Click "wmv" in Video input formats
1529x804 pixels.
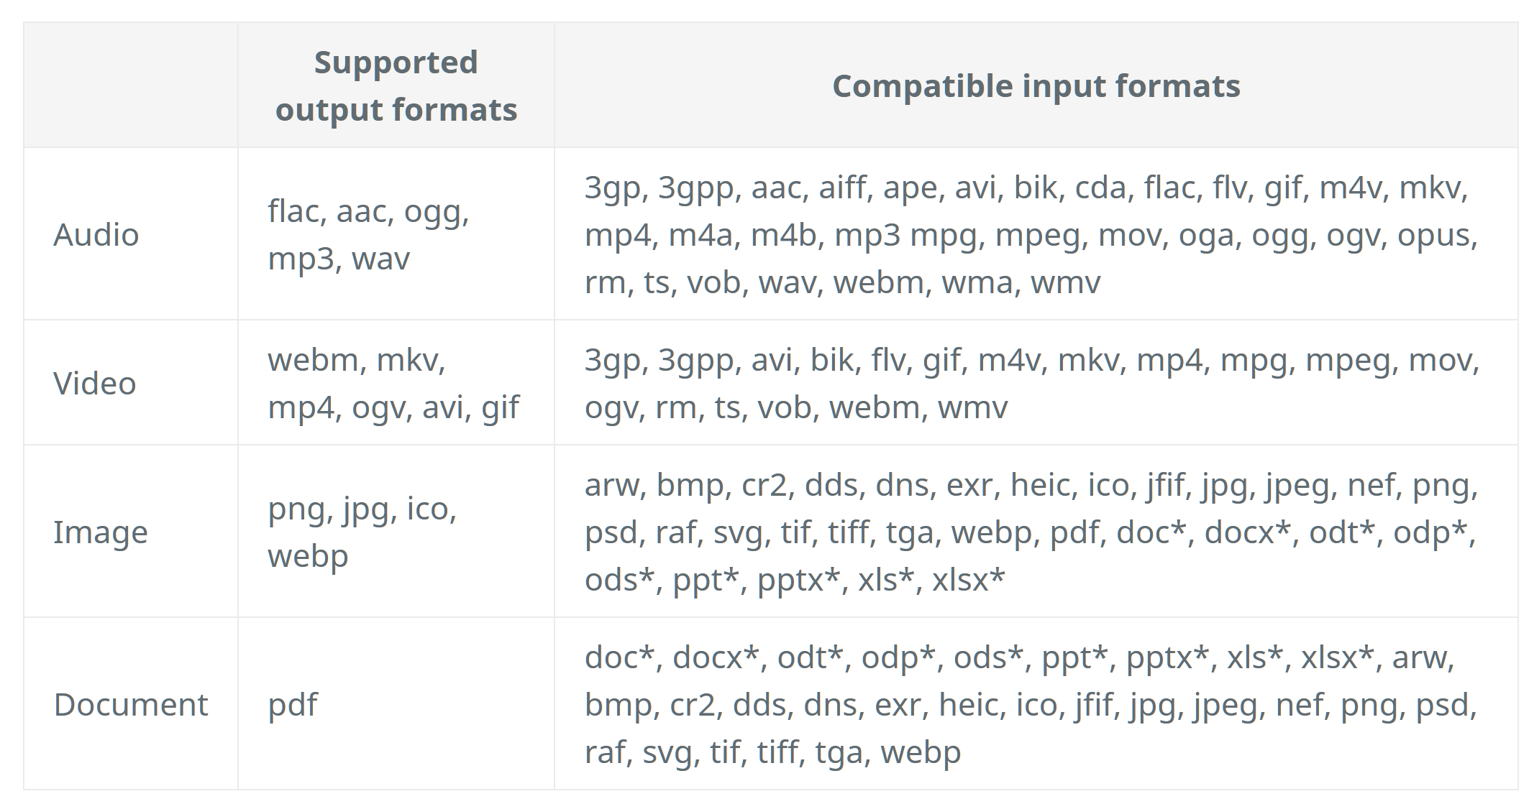972,407
